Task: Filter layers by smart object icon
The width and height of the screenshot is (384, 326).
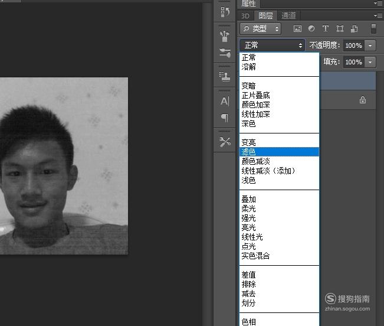Action: click(x=354, y=29)
